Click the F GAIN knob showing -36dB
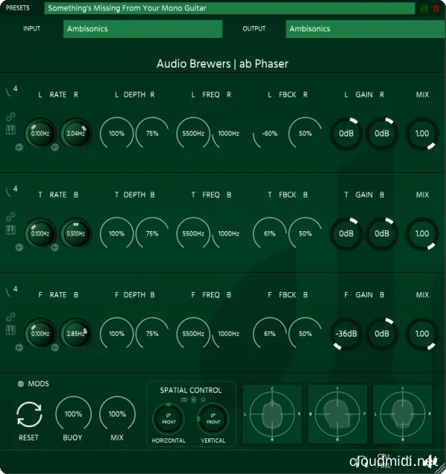This screenshot has width=446, height=474. click(346, 334)
